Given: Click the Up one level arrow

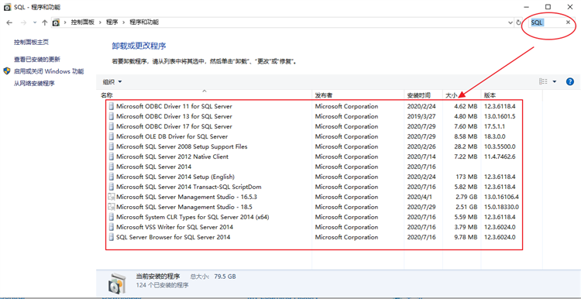Looking at the screenshot, I should coord(44,22).
